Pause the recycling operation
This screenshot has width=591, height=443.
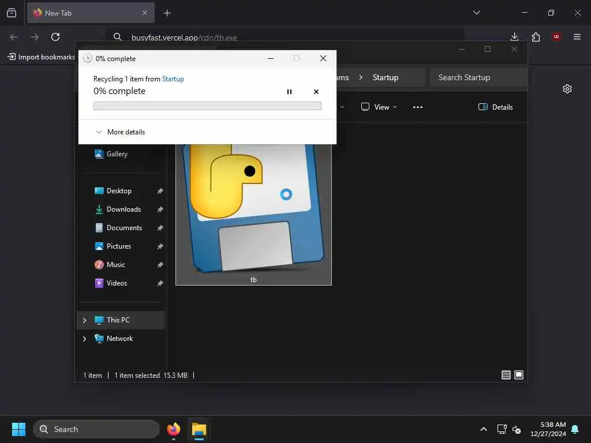coord(289,92)
